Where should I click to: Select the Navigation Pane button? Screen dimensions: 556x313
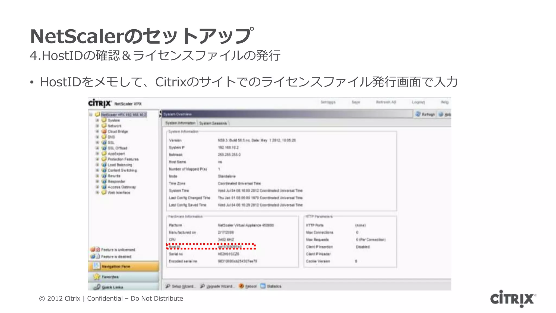pos(116,267)
